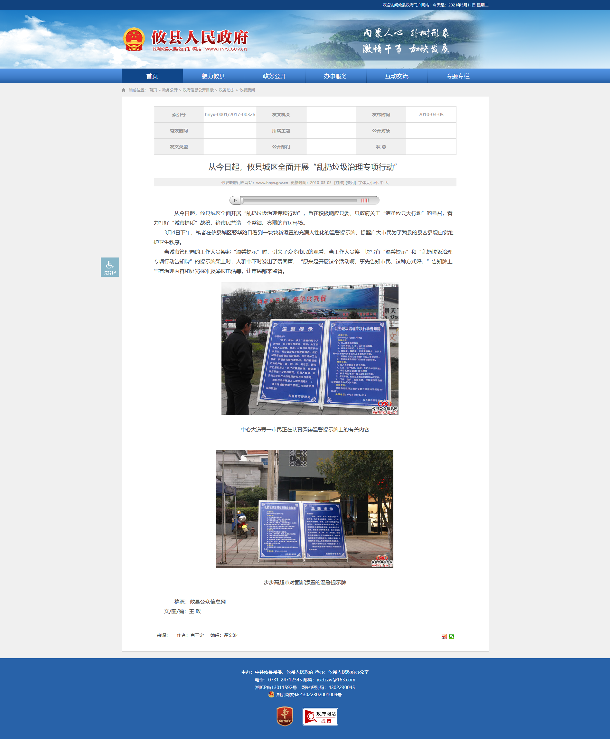Image resolution: width=610 pixels, height=739 pixels.
Task: Open 政务动态 in the breadcrumb
Action: tap(226, 90)
